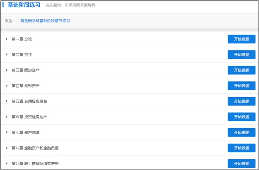Image resolution: width=259 pixels, height=170 pixels.
Task: Expand the 第二章 存货 row arrow
Action: 7,55
